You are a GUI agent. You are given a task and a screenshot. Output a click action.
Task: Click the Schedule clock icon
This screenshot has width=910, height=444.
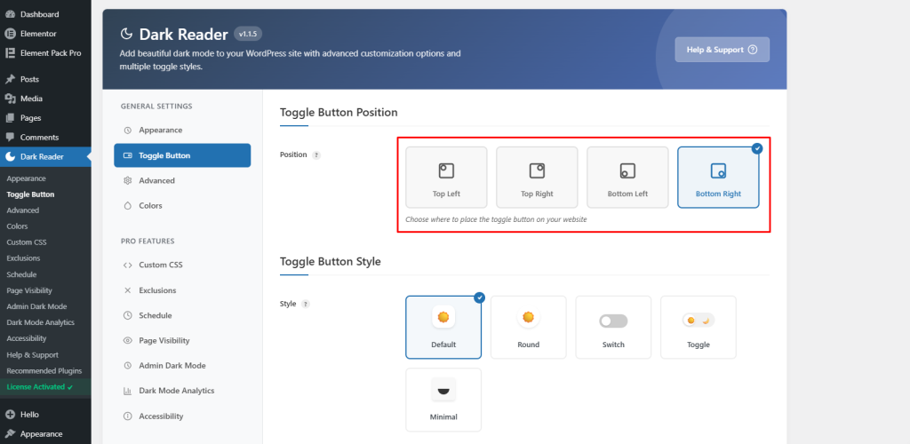point(128,315)
